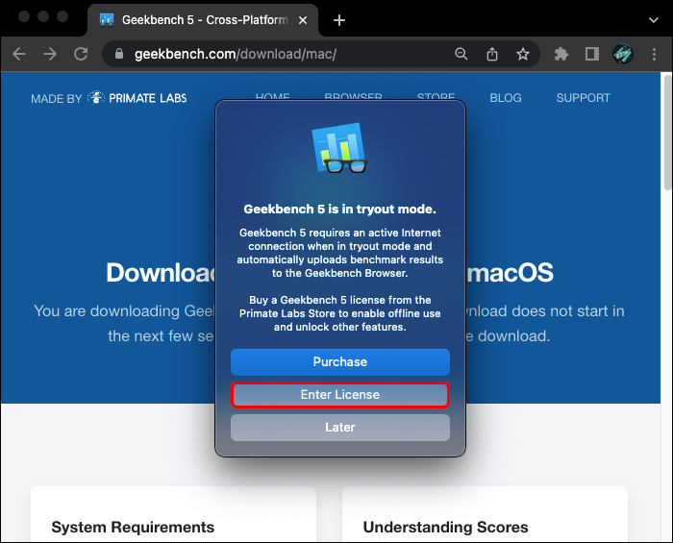Close the Geekbench 5 tab

pyautogui.click(x=303, y=20)
